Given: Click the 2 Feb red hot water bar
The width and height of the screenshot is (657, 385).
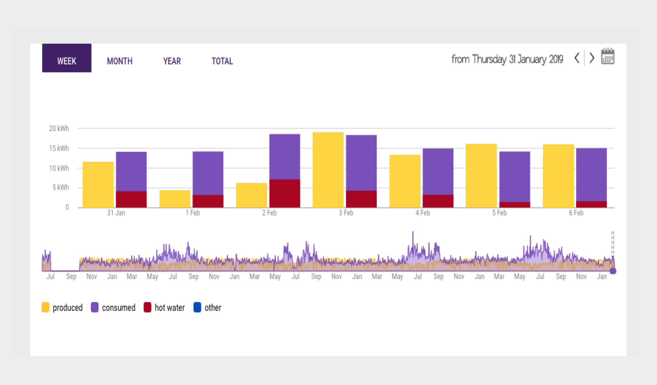Looking at the screenshot, I should (285, 194).
